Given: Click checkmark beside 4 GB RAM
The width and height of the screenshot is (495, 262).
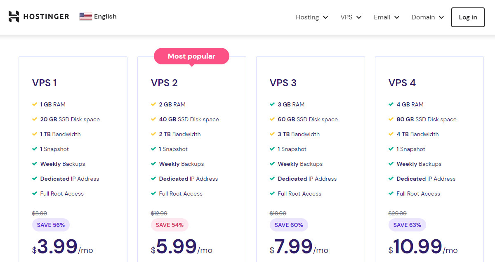Looking at the screenshot, I should tap(391, 104).
